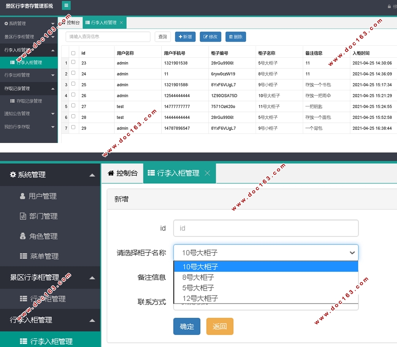The width and height of the screenshot is (397, 347).
Task: Click cabinet code 1Z90QSA75D
Action: (x=224, y=95)
